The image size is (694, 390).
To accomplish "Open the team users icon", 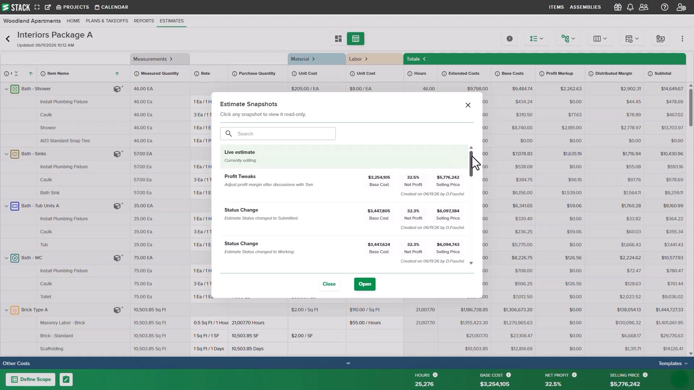I will click(x=643, y=7).
